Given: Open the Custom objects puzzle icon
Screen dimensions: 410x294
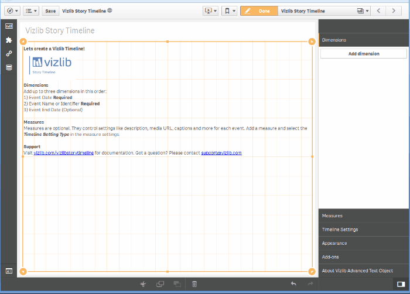Looking at the screenshot, I should click(9, 40).
